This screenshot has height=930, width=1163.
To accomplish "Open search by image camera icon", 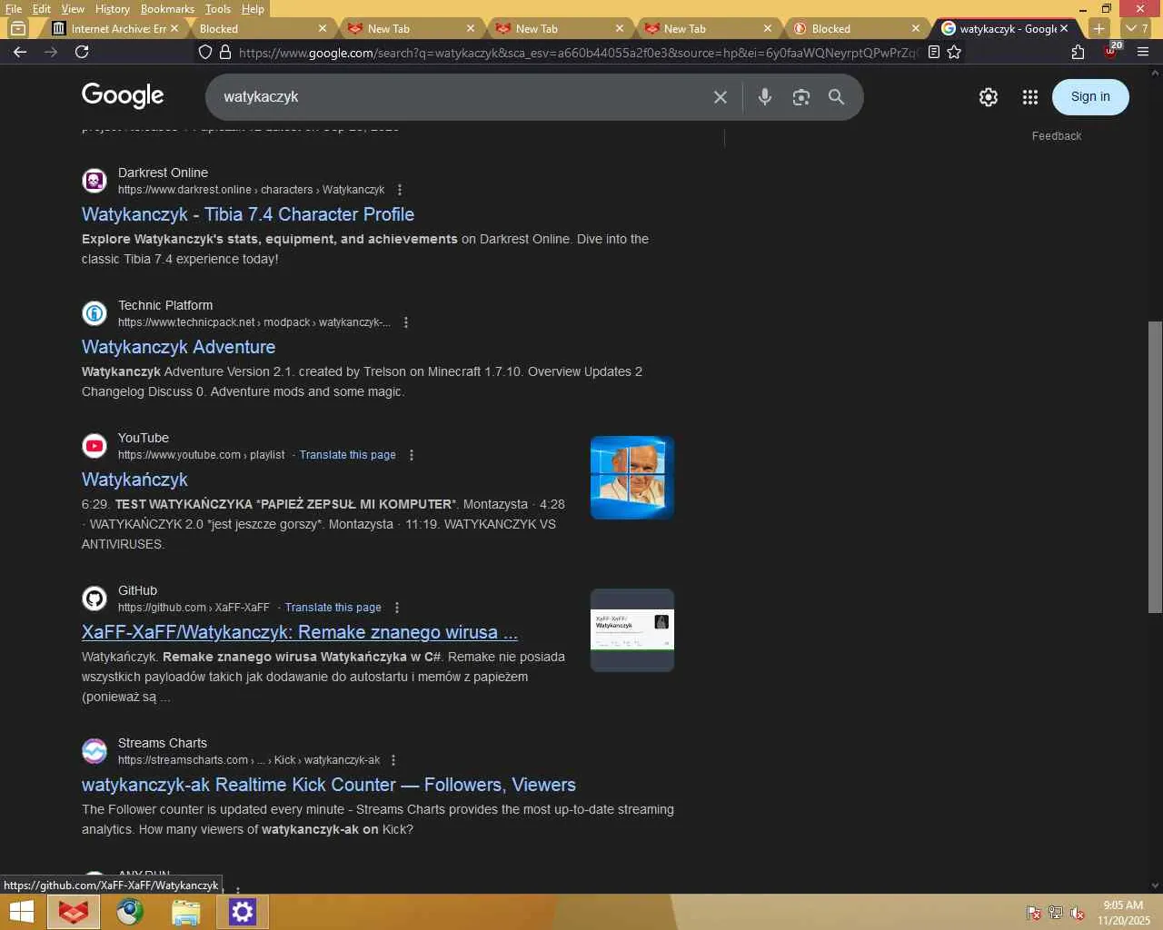I will [x=800, y=97].
